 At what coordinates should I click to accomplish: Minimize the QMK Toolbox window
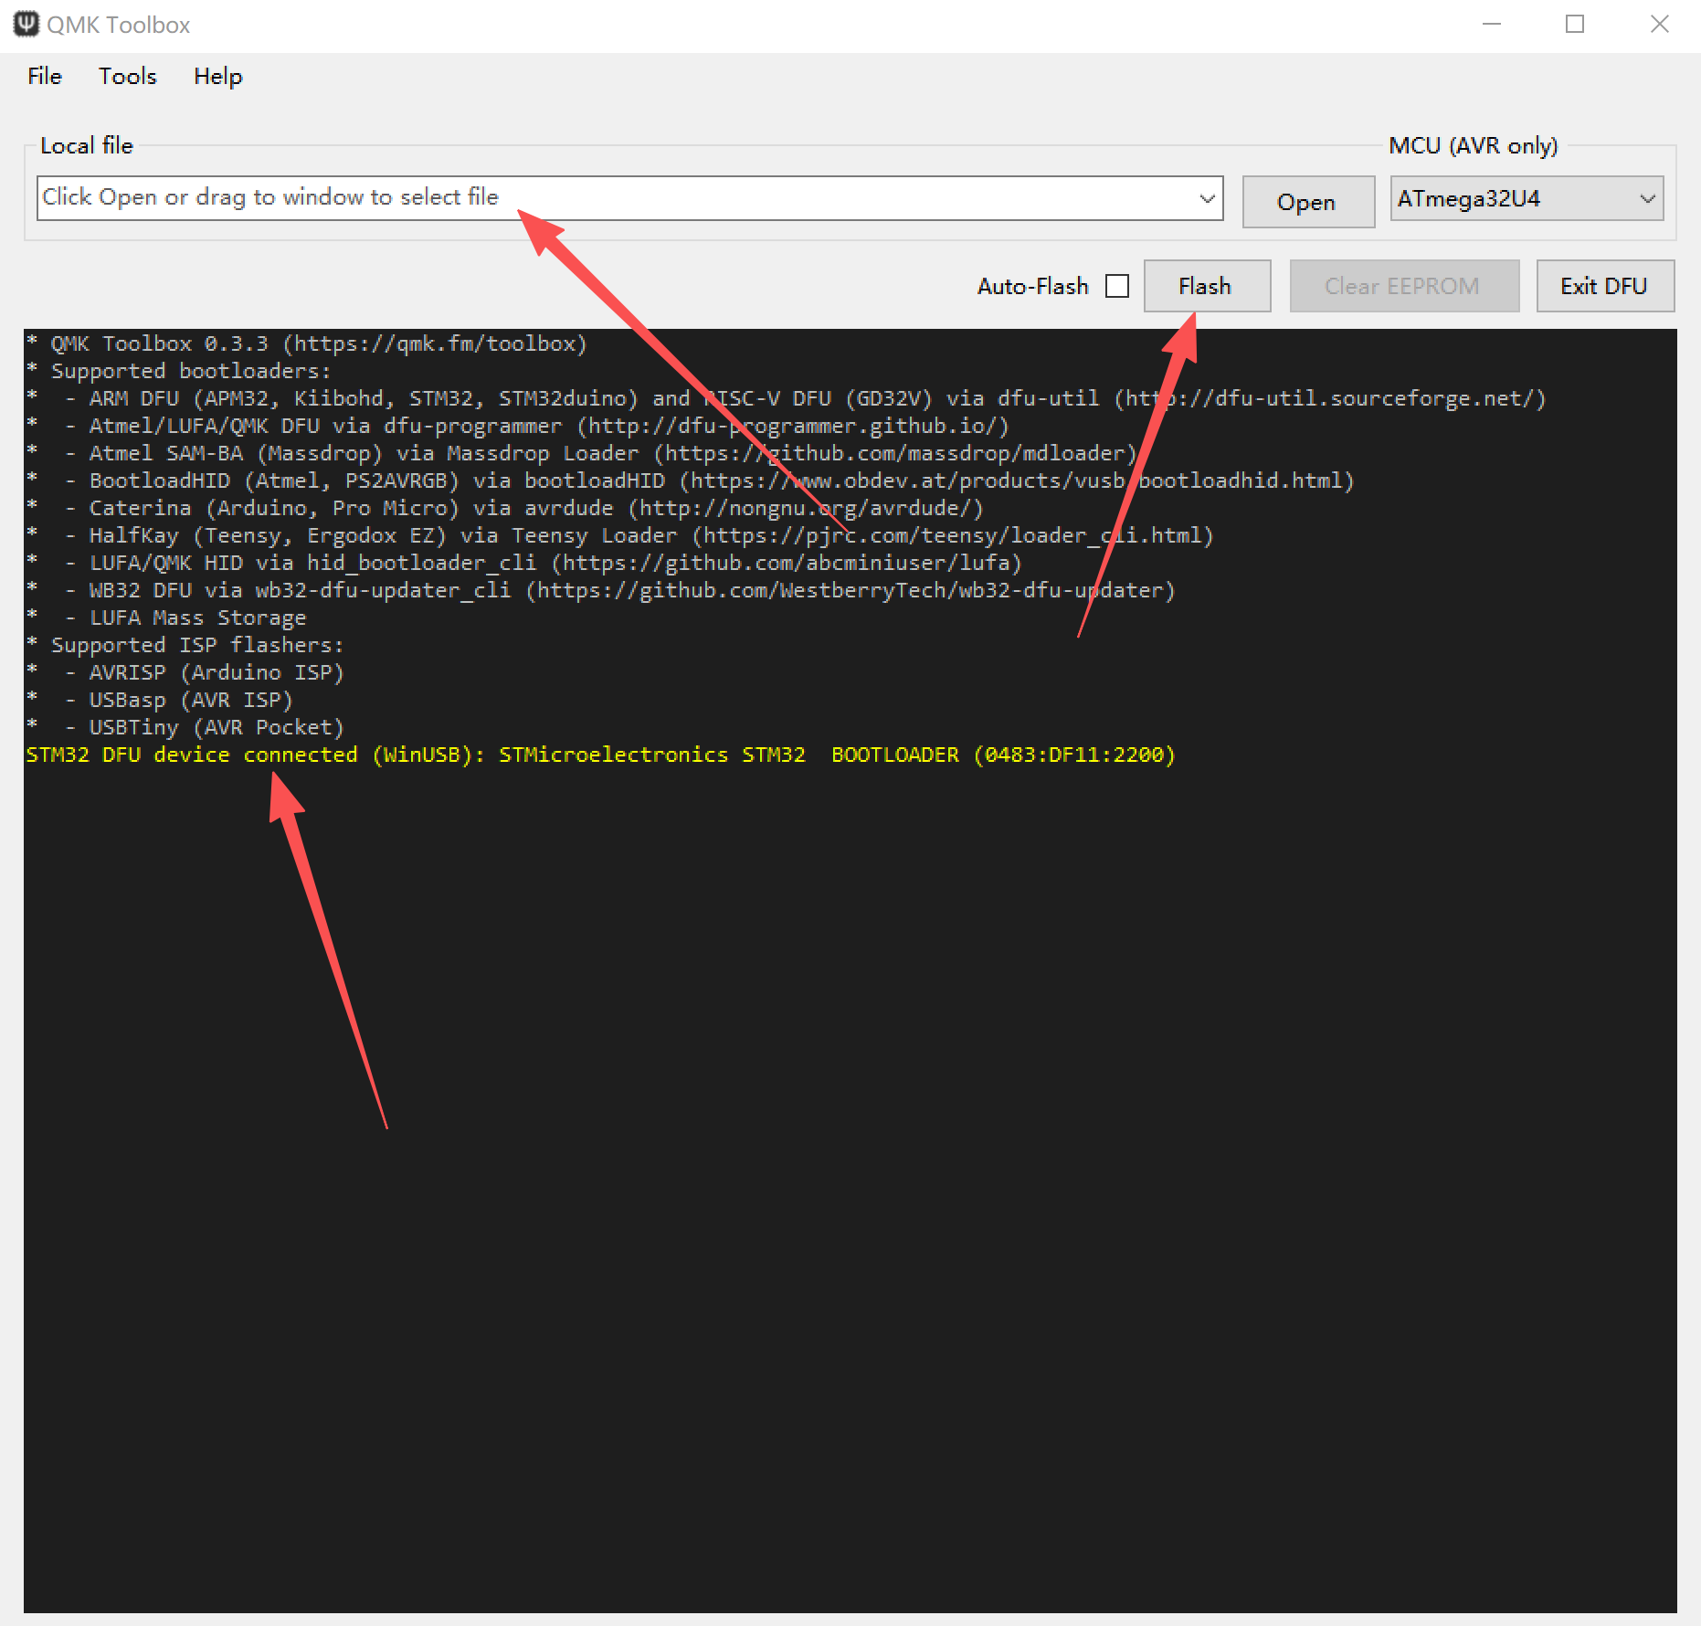1492,25
